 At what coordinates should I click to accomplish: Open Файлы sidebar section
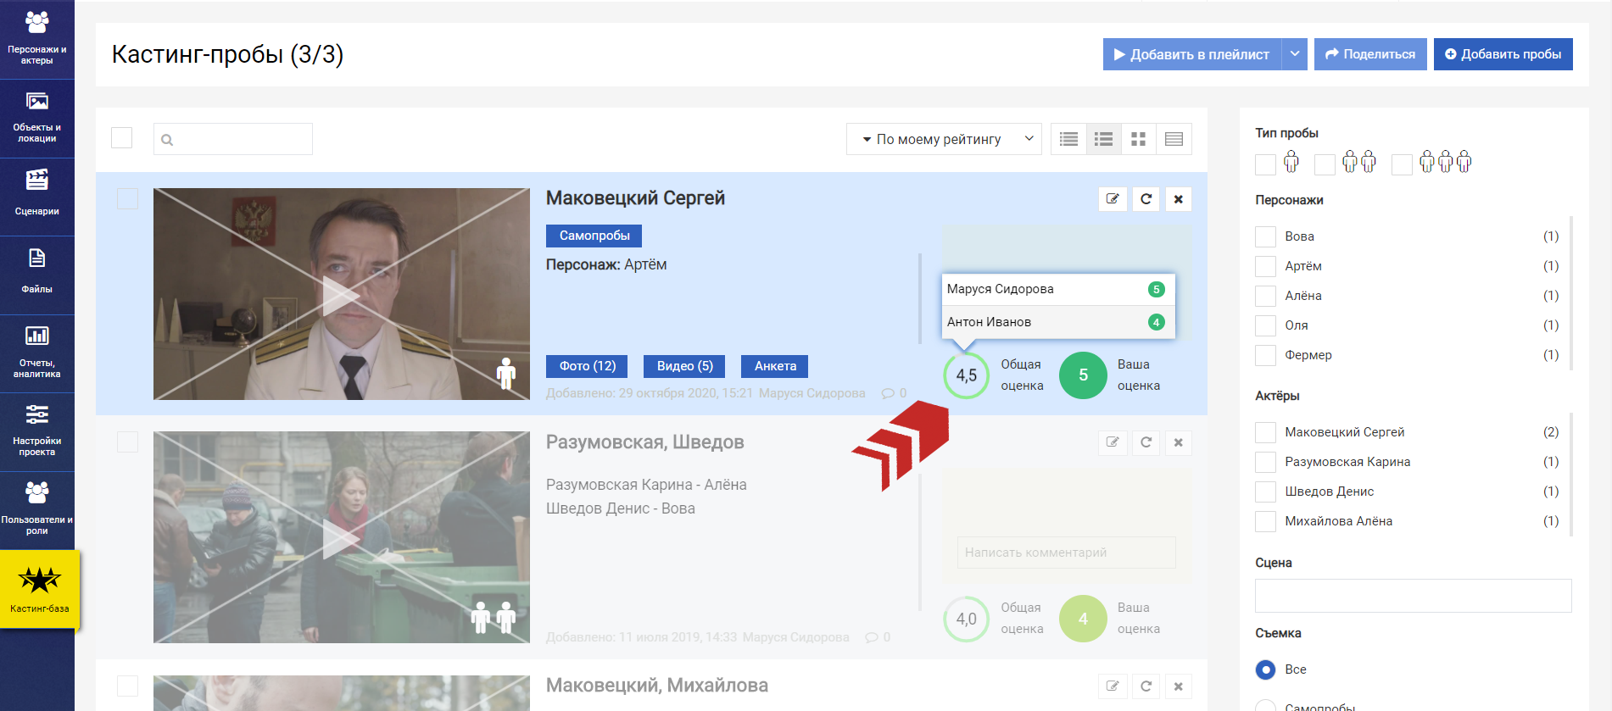(x=37, y=275)
